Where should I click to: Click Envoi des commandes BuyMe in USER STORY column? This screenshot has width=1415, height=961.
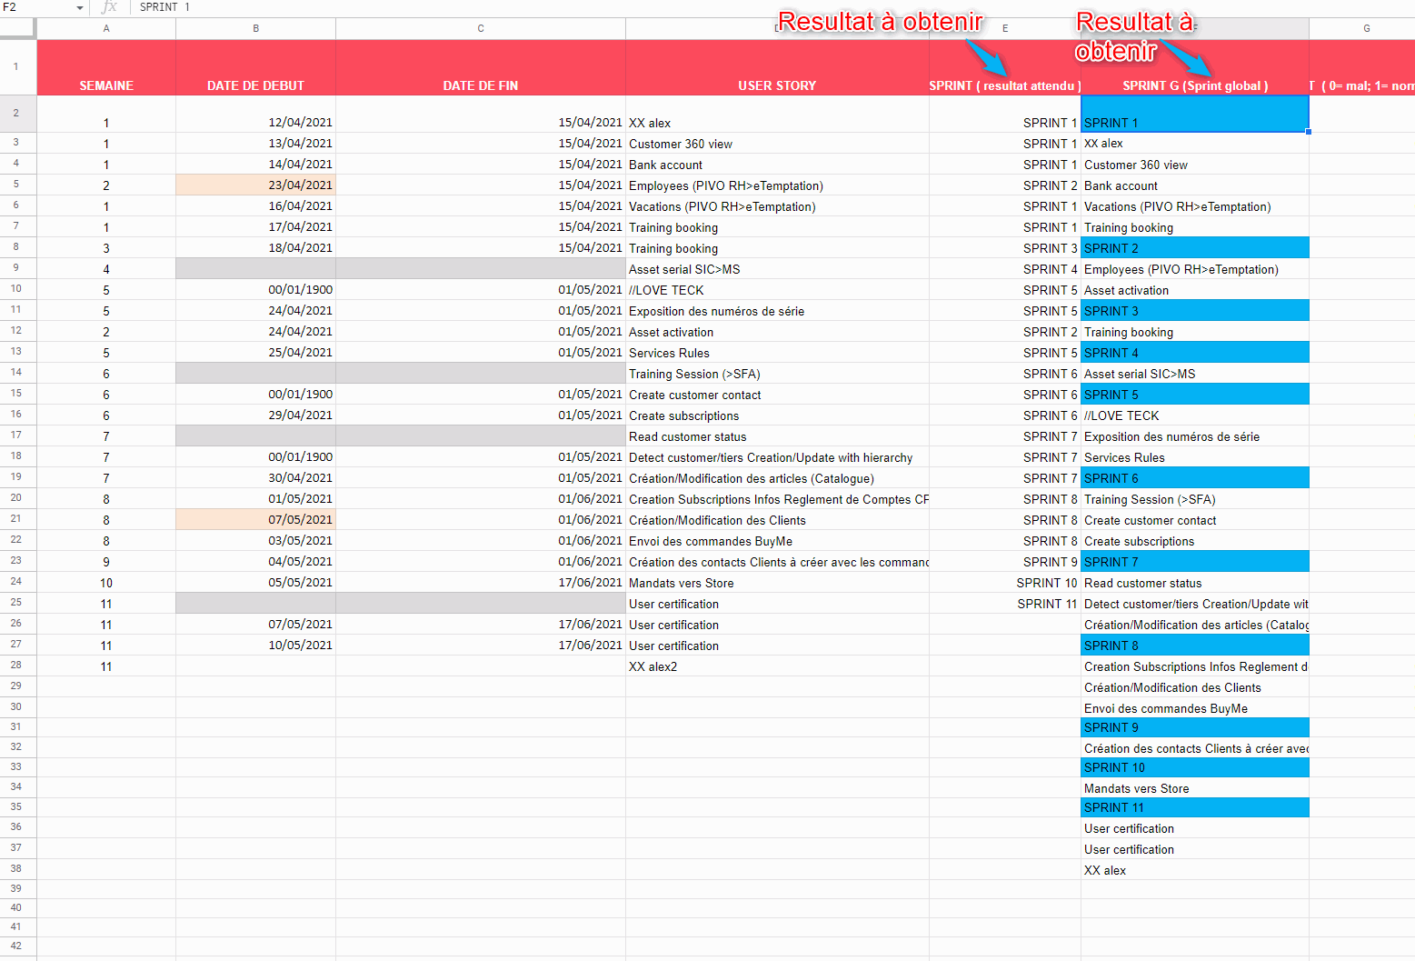tap(777, 540)
